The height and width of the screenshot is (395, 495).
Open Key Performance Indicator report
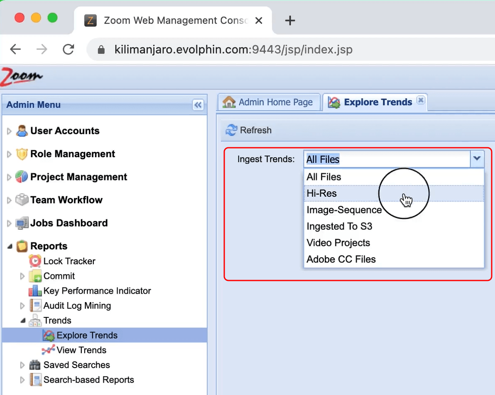[97, 290]
